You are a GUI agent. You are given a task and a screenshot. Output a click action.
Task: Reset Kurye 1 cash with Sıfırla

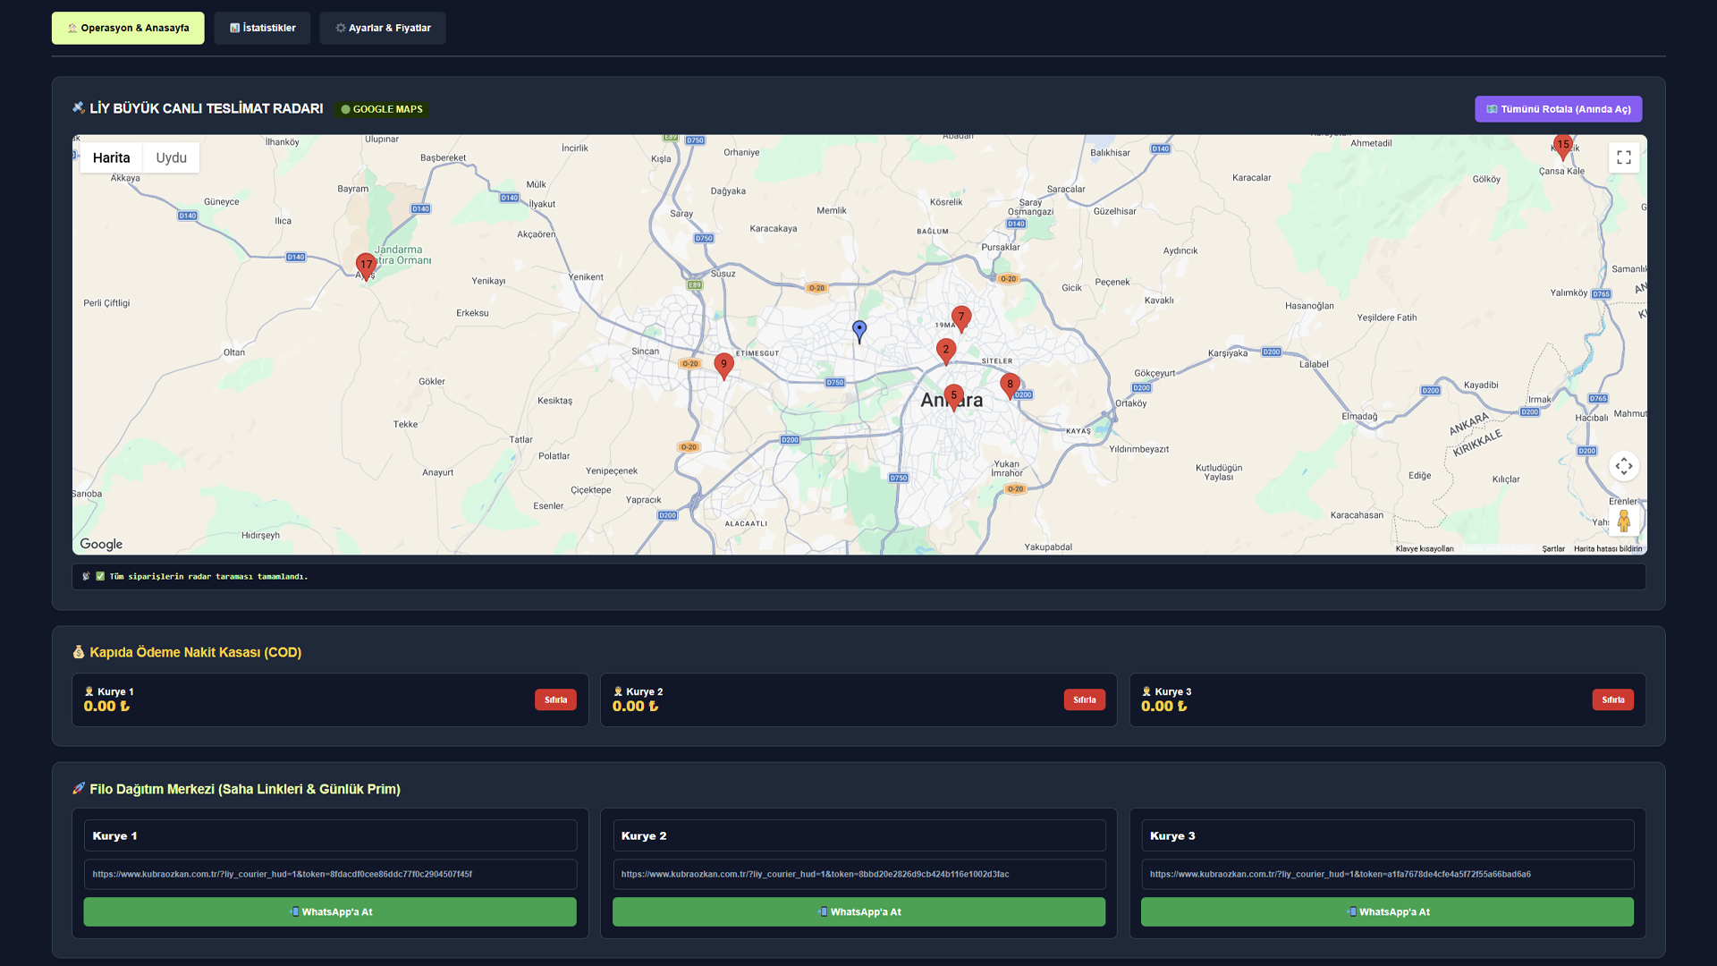556,699
